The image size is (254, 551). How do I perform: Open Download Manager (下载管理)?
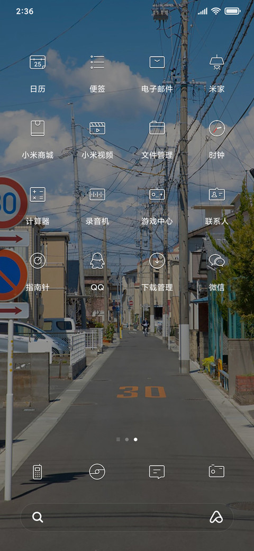[157, 261]
